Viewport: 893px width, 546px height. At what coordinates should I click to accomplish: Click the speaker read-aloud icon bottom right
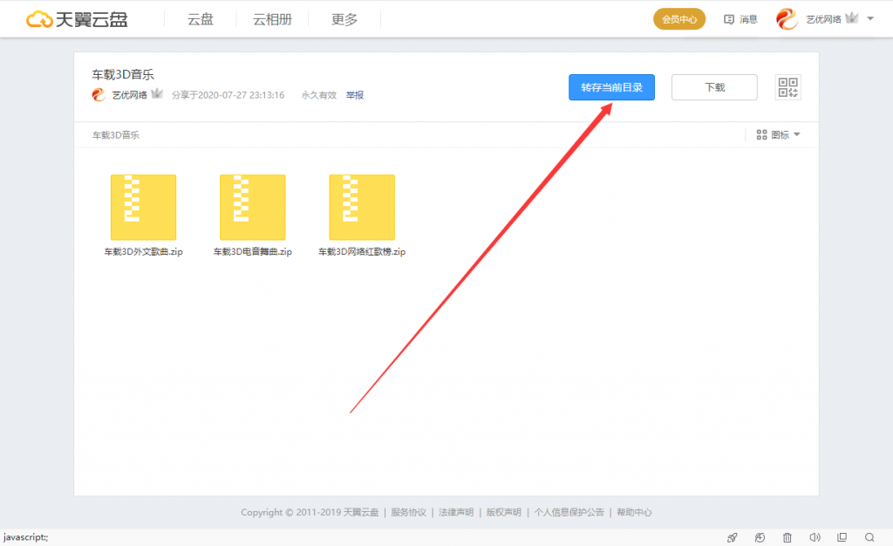click(815, 537)
